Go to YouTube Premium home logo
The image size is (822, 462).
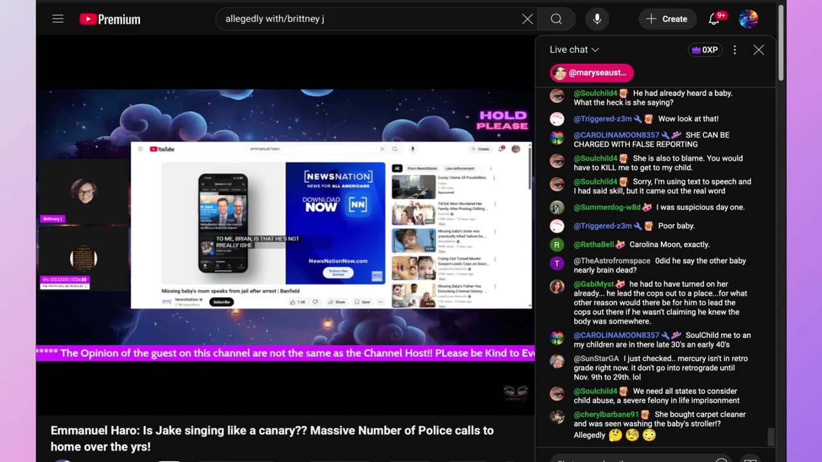click(110, 19)
